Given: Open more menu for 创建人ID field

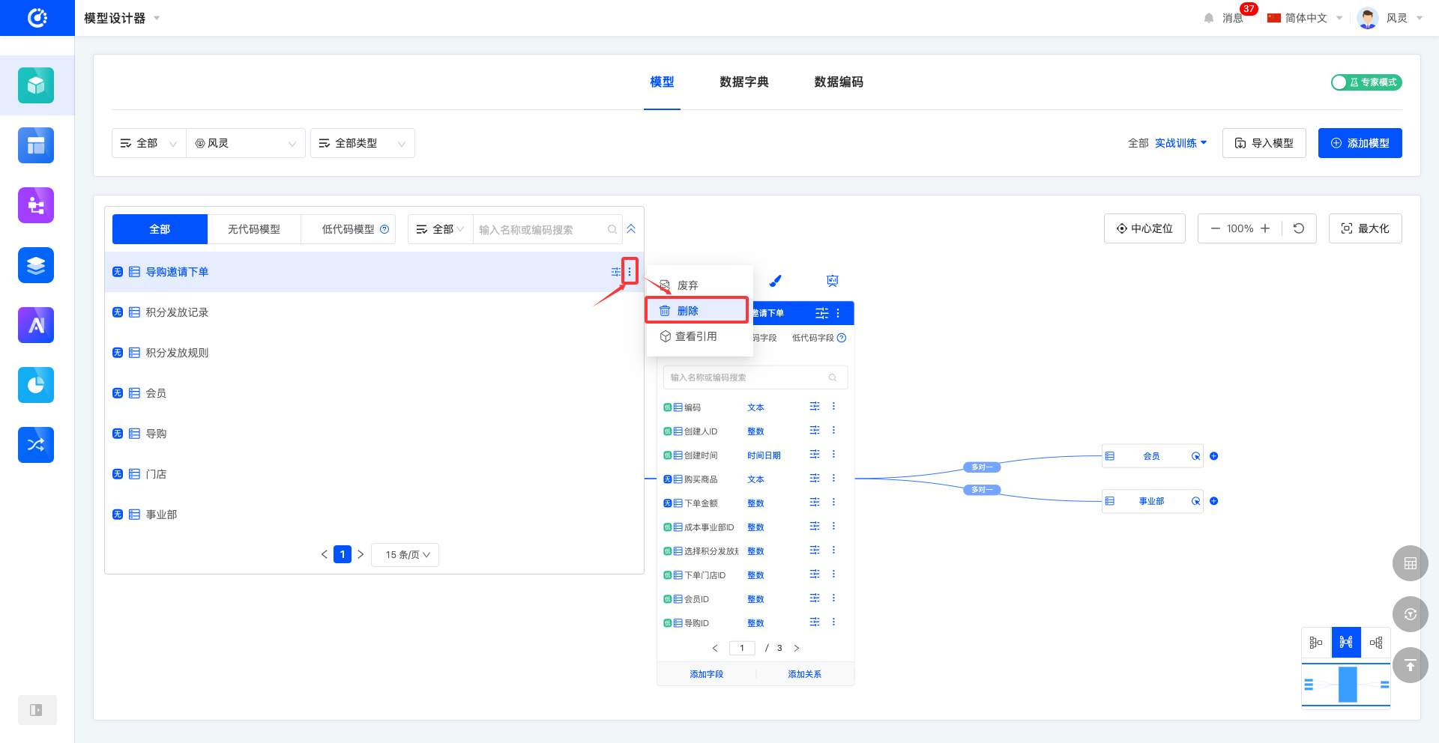Looking at the screenshot, I should pyautogui.click(x=833, y=431).
